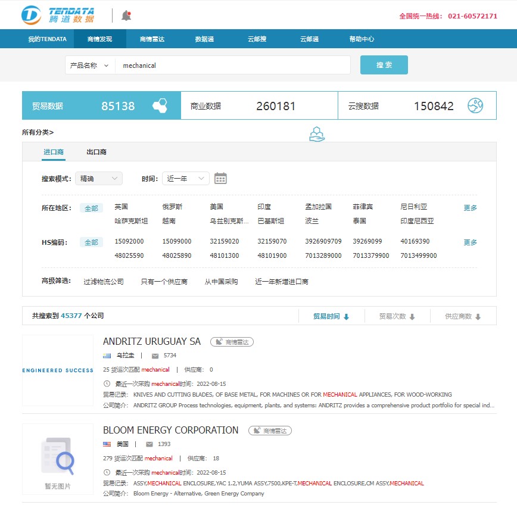Toggle filter 过滤物流公司
This screenshot has width=517, height=505.
pos(104,282)
